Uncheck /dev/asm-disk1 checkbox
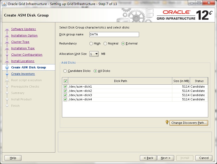 pos(65,87)
